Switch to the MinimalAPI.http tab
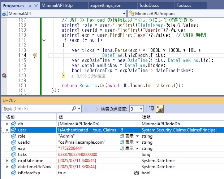Image resolution: width=224 pixels, height=179 pixels. click(x=57, y=5)
